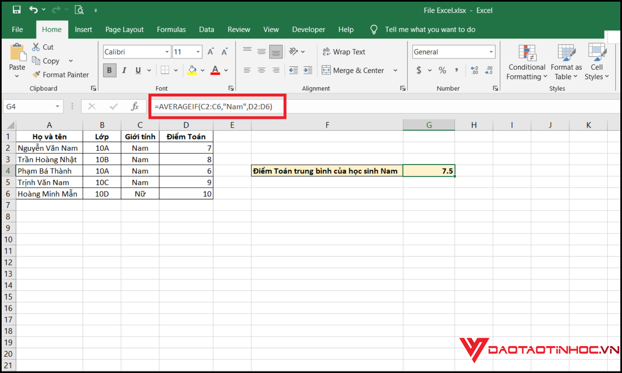The width and height of the screenshot is (622, 373).
Task: Expand the General number format dropdown
Action: pyautogui.click(x=491, y=52)
